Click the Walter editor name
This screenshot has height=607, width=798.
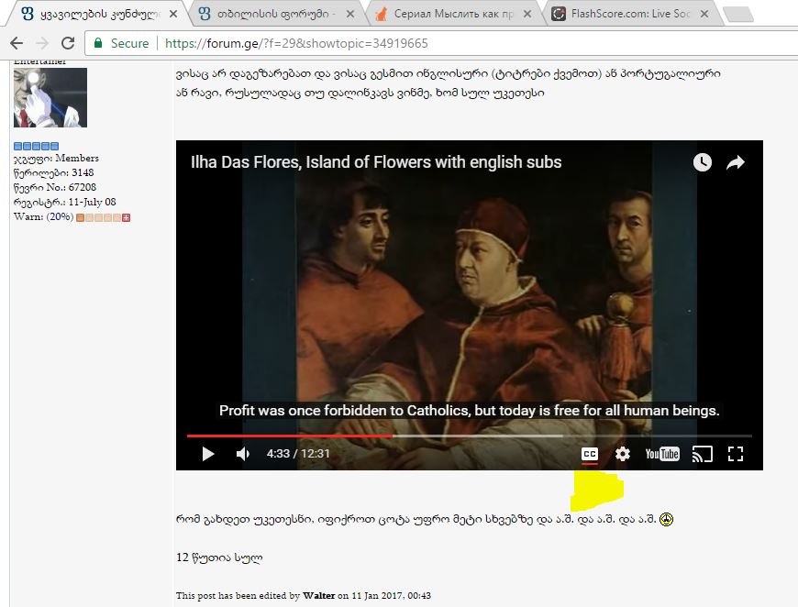pos(318,595)
